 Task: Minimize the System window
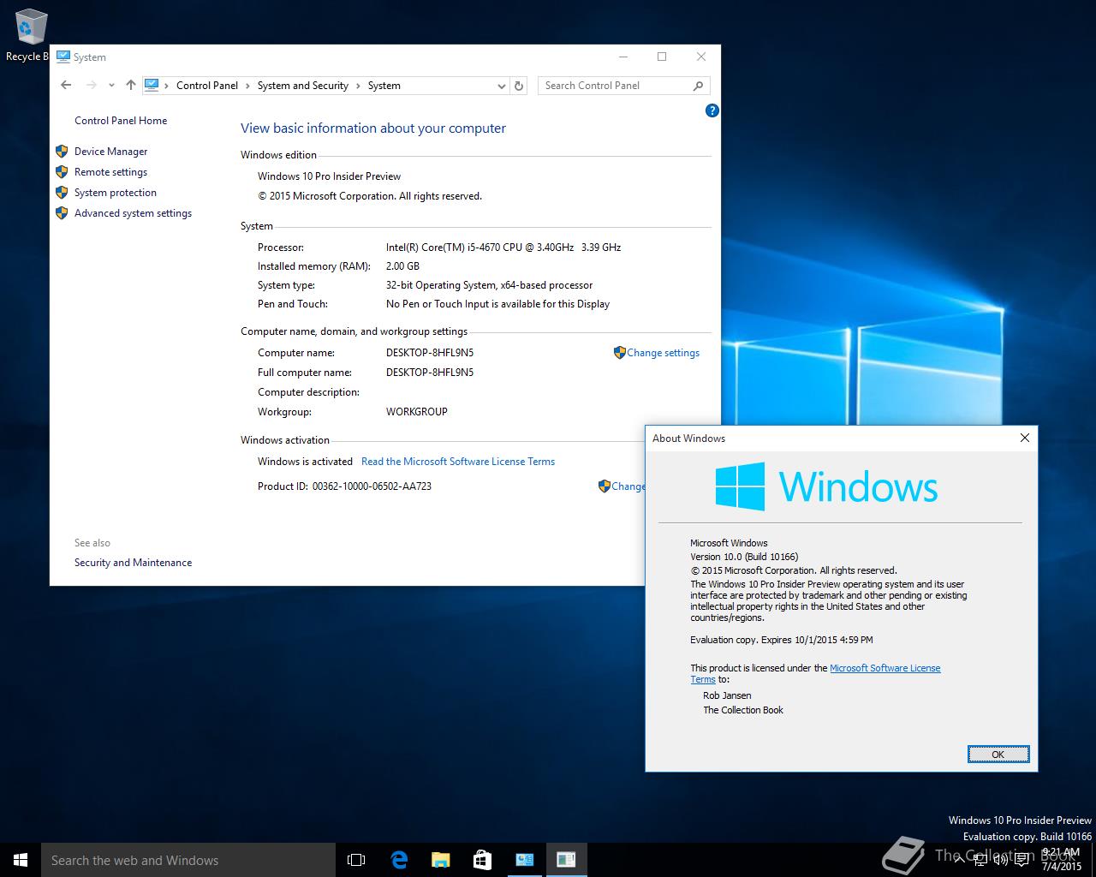coord(622,57)
